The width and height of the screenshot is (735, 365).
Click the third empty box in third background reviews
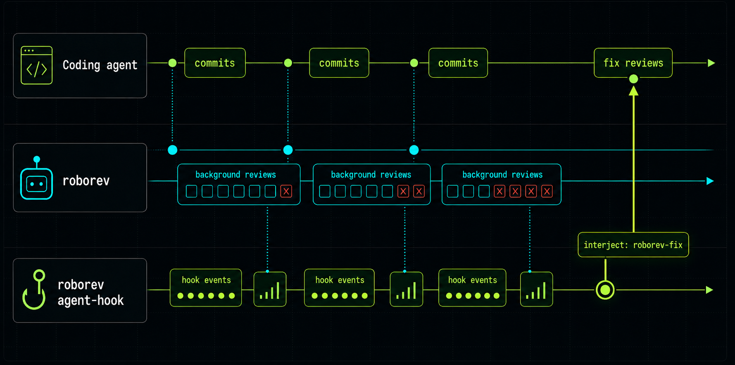tap(484, 191)
